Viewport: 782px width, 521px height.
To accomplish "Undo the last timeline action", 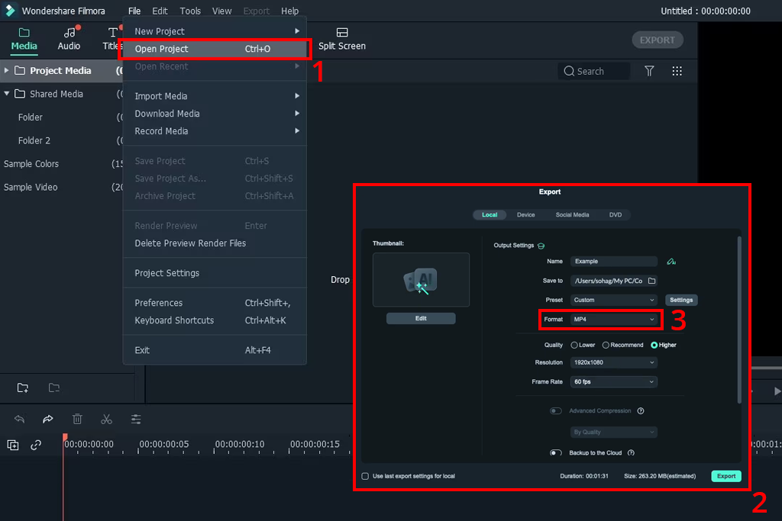I will click(x=19, y=419).
